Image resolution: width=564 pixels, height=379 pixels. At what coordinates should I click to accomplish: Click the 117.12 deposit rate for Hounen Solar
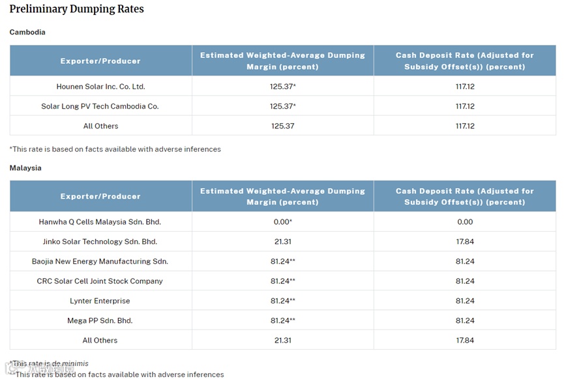(x=465, y=87)
